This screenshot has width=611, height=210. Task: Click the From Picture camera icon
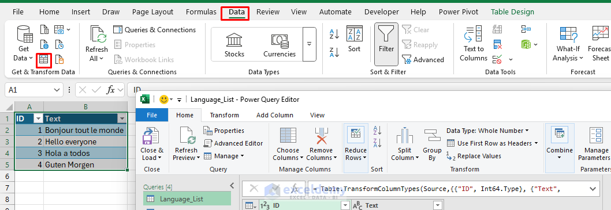[x=59, y=29]
